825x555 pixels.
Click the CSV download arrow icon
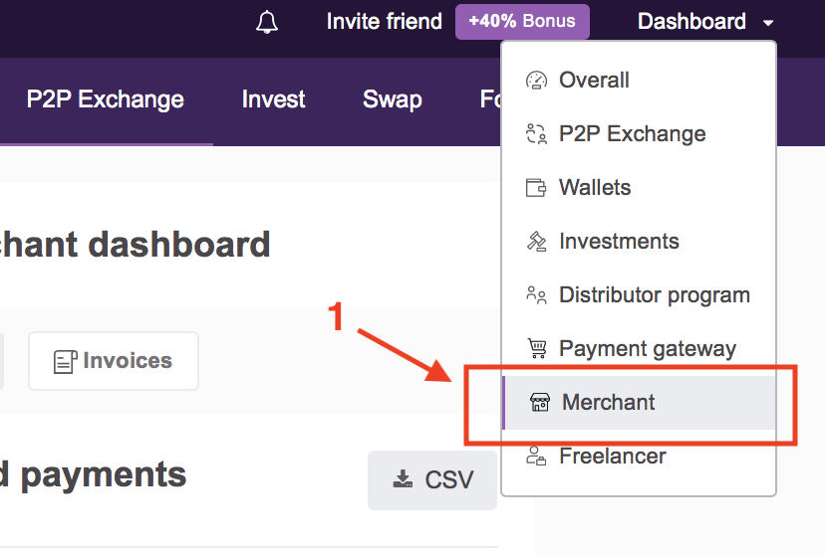point(403,478)
